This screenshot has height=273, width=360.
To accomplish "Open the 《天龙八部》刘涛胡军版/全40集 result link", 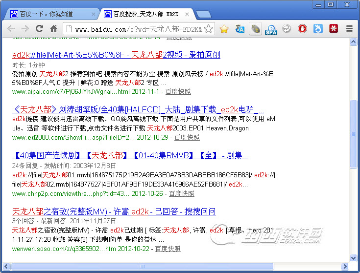I will pos(138,109).
